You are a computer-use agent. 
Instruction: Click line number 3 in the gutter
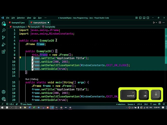(x=15, y=37)
